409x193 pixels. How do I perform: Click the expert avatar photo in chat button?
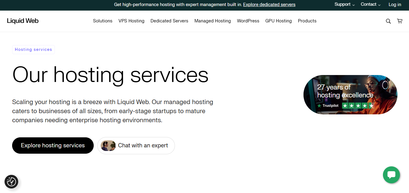tap(108, 146)
